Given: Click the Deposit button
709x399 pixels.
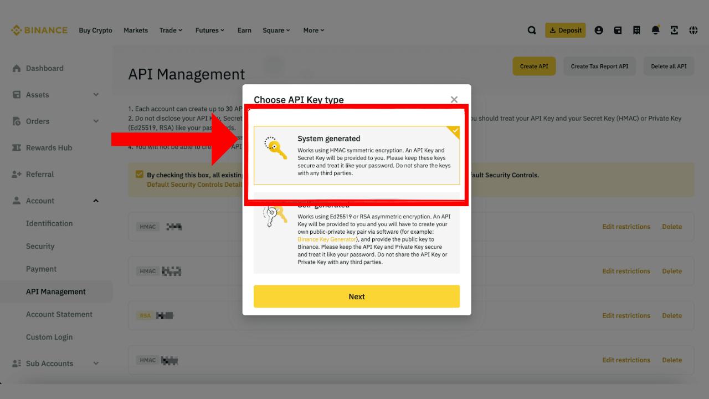Looking at the screenshot, I should click(565, 30).
